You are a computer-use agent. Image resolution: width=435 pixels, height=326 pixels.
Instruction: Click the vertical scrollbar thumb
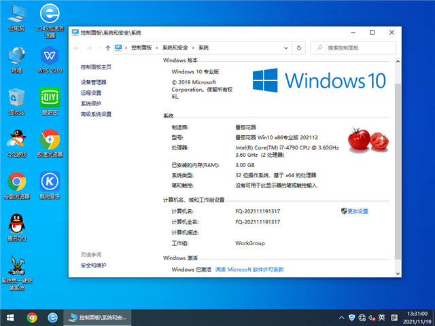tap(398, 171)
